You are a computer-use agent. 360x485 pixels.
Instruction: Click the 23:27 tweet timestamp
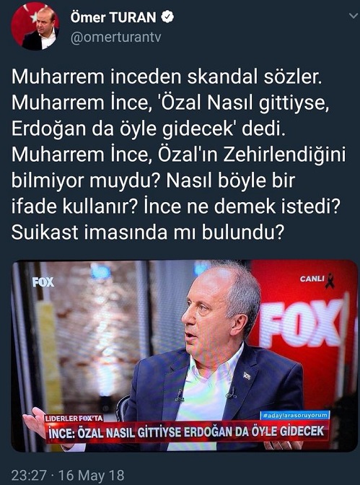(x=29, y=475)
